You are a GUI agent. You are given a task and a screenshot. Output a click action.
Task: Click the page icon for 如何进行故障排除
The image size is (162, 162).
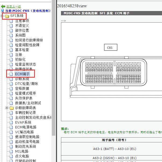(x=11, y=40)
